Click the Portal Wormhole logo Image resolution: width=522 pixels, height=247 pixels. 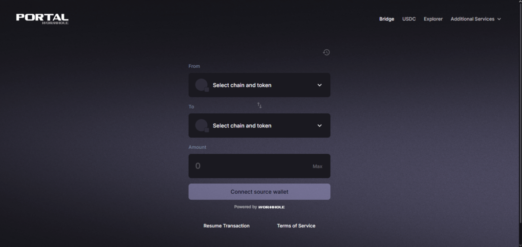point(42,19)
